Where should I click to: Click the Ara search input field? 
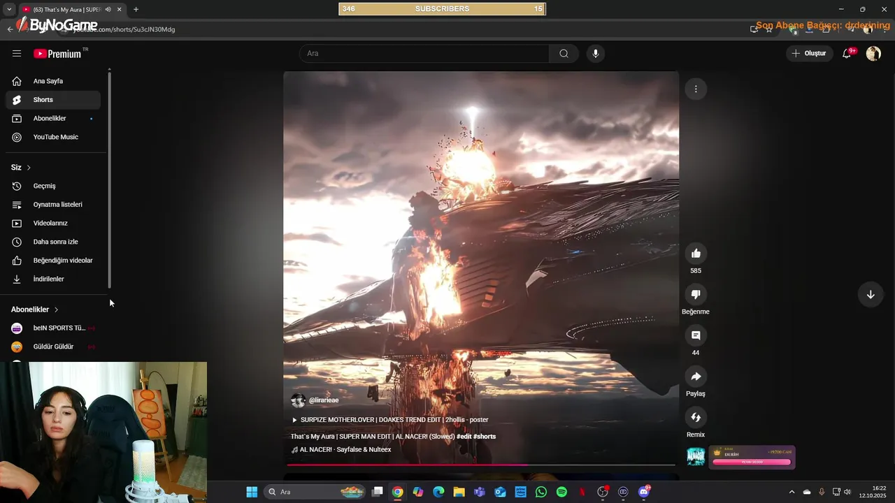pyautogui.click(x=424, y=53)
